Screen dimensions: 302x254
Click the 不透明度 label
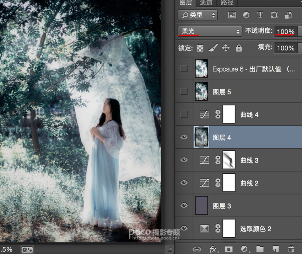pos(259,31)
